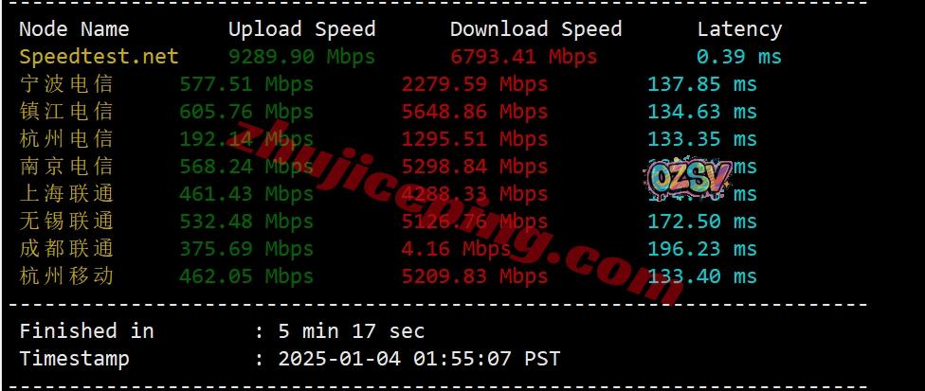Select the 6793.41 Mbps download value
Image resolution: width=925 pixels, height=391 pixels.
tap(524, 57)
